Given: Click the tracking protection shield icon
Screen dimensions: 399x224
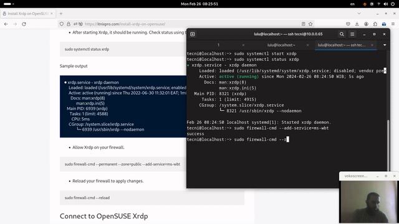Looking at the screenshot, I should (x=62, y=24).
